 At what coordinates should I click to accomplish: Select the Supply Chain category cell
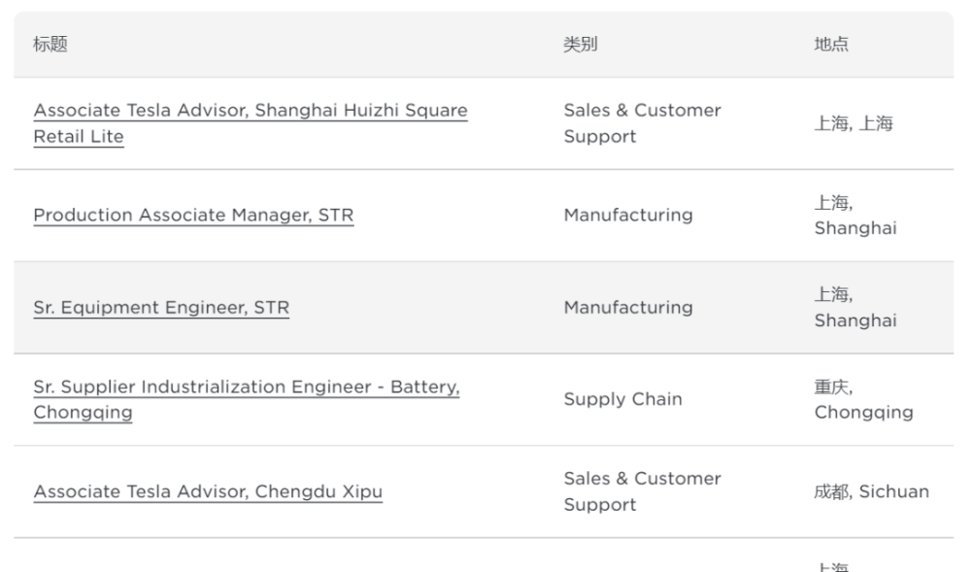[622, 399]
